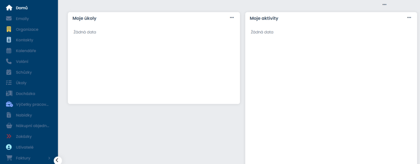Open the Kalendáře calendar icon
Screen dimensions: 420x164
click(9, 51)
